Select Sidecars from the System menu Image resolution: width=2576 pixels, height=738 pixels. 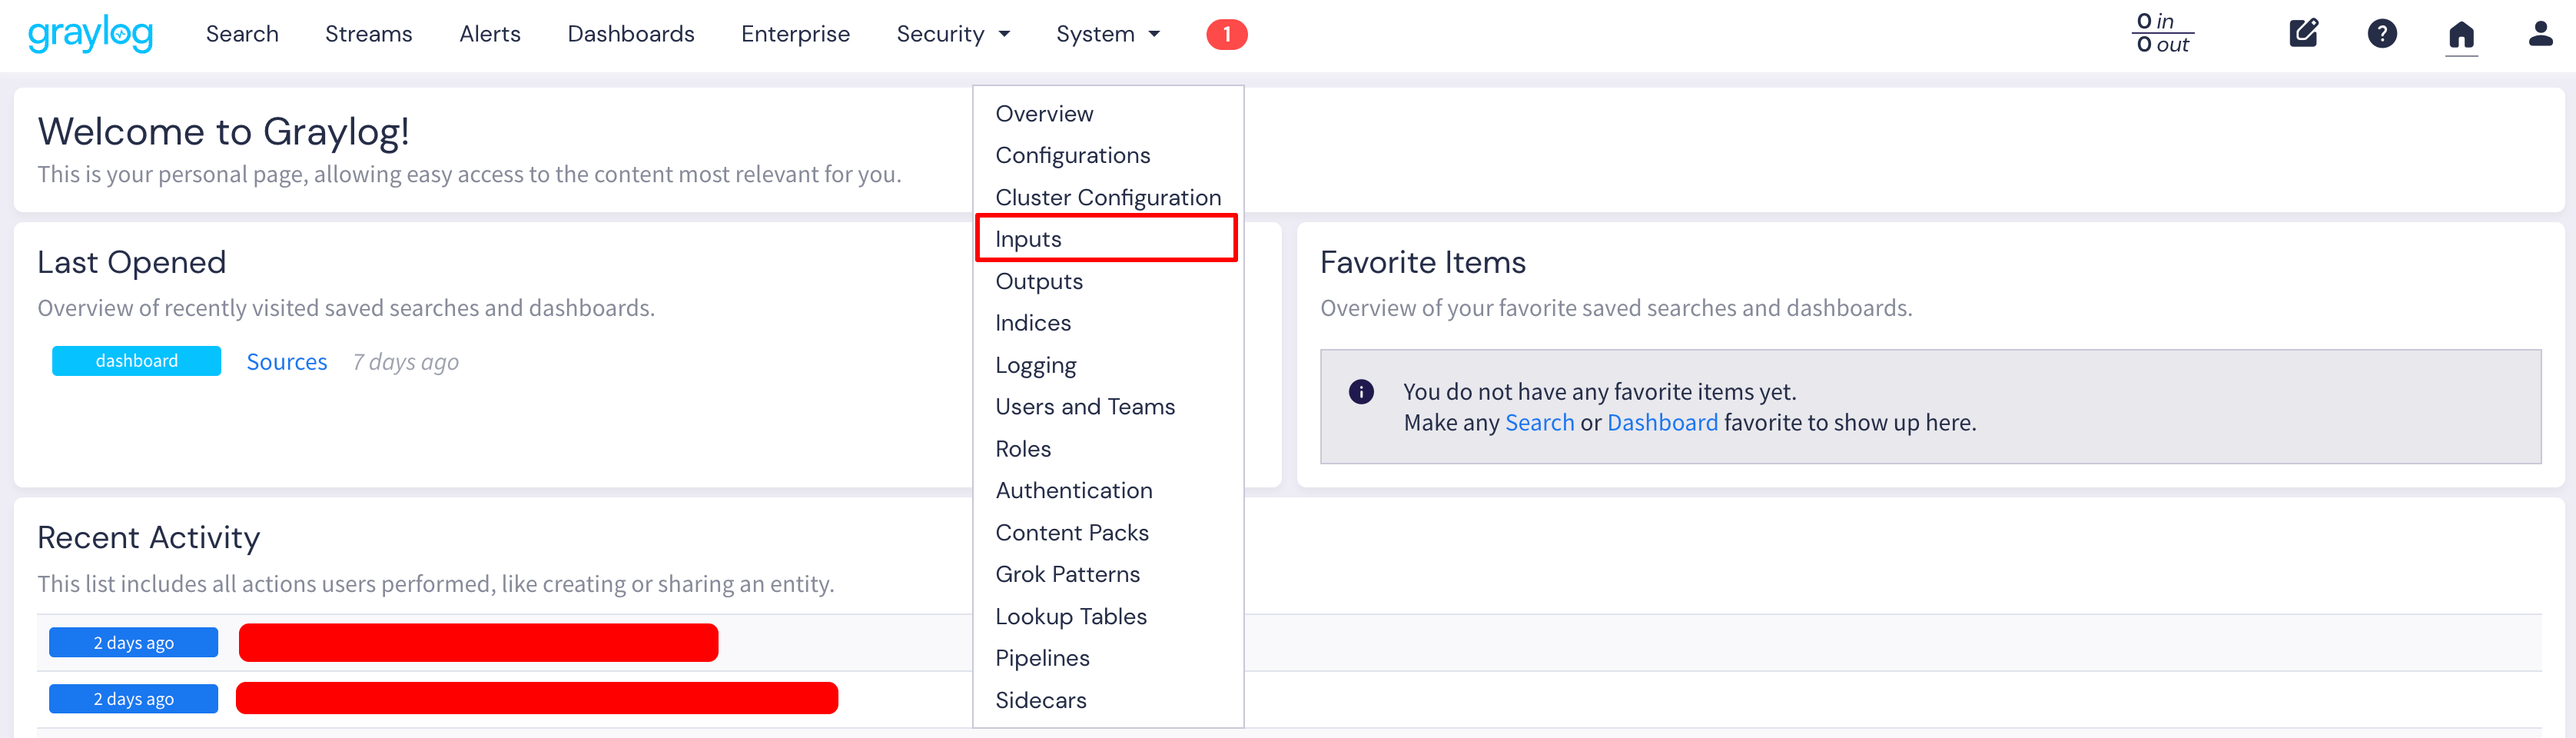coord(1040,700)
